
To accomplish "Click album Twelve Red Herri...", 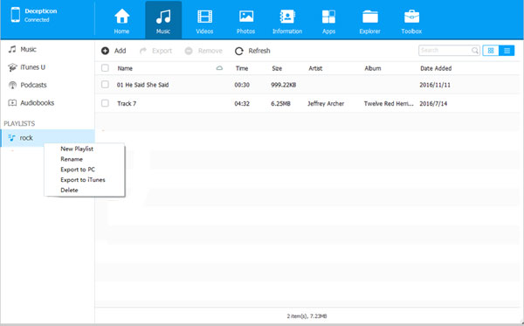I will 389,104.
